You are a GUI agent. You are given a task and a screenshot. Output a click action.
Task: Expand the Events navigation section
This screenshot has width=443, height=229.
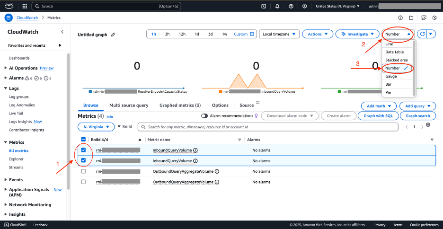(6, 180)
